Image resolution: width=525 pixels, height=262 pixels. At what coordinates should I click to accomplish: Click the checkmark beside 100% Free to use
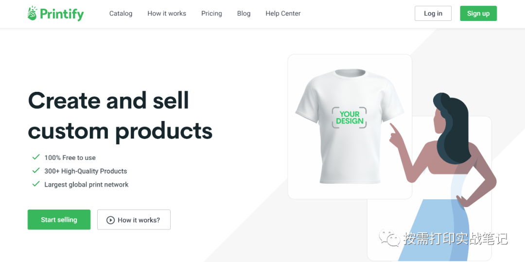[x=36, y=157]
